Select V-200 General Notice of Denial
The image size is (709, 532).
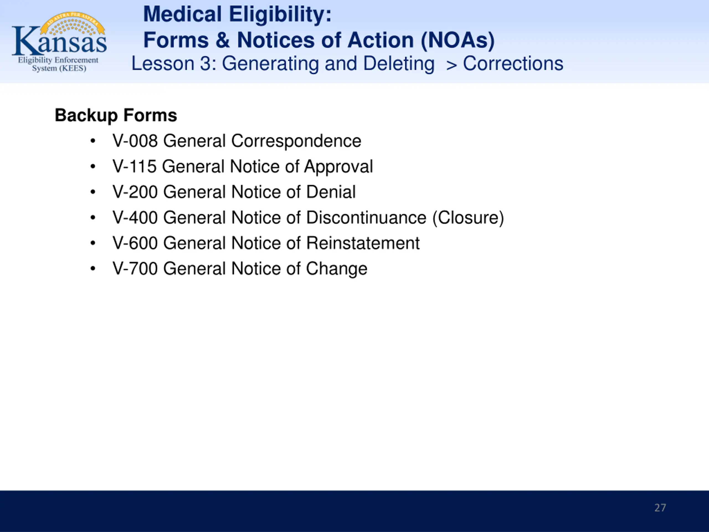point(234,192)
